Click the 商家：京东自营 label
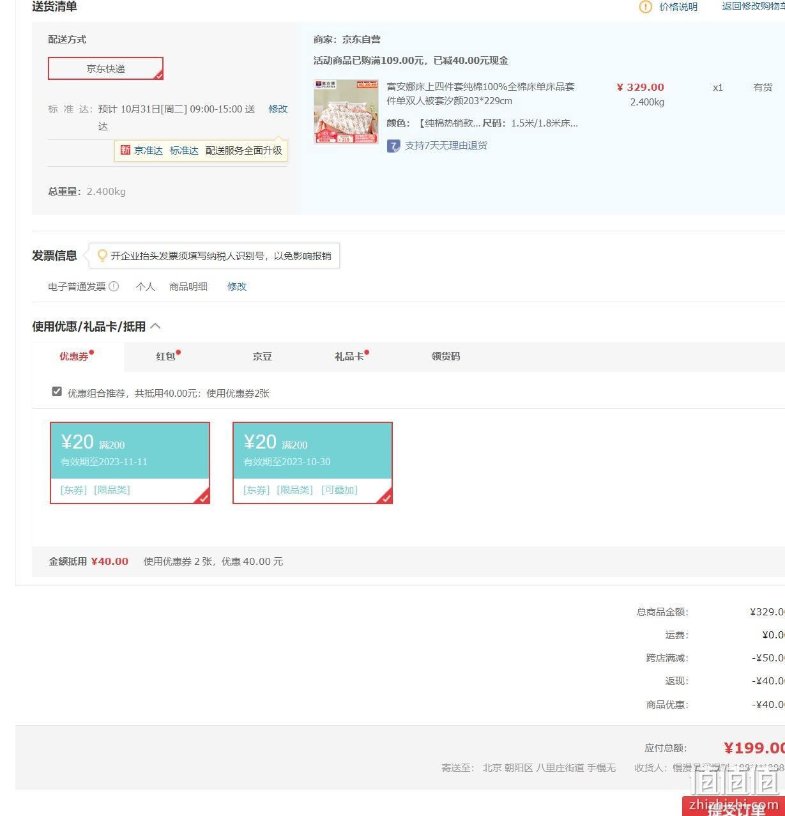Viewport: 785px width, 816px height. click(x=347, y=40)
